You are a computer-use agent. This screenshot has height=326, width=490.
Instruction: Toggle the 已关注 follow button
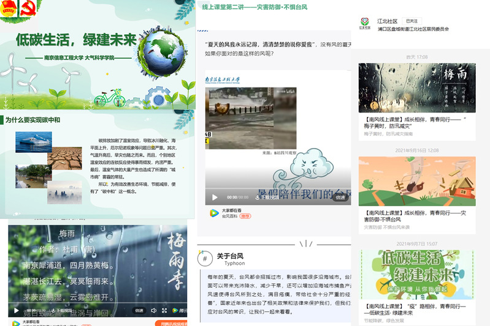click(x=413, y=21)
